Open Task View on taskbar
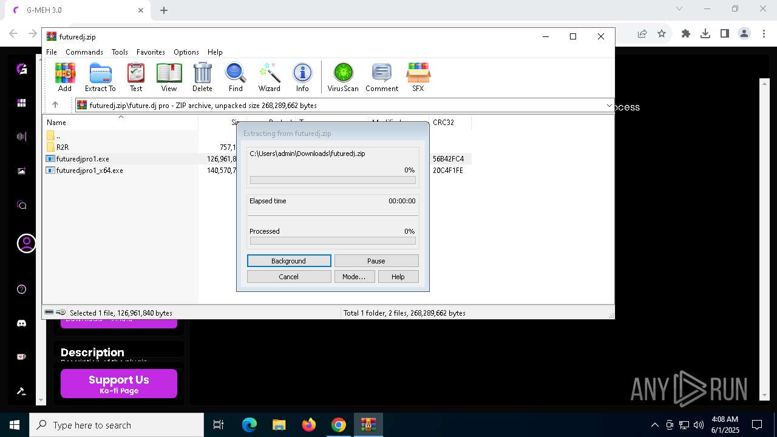The height and width of the screenshot is (437, 777). pyautogui.click(x=219, y=425)
